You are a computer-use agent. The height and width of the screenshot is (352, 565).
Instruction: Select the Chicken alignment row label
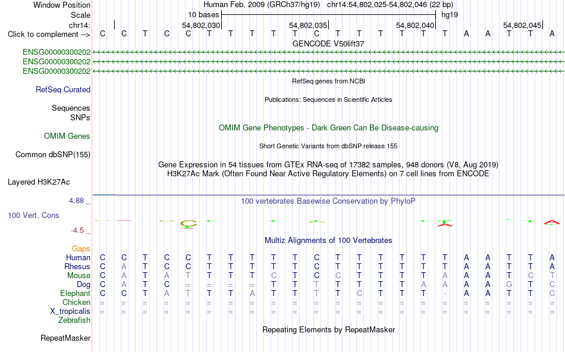pyautogui.click(x=76, y=302)
